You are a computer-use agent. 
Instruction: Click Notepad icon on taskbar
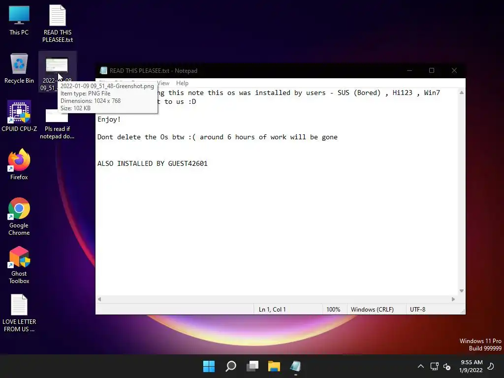coord(296,366)
